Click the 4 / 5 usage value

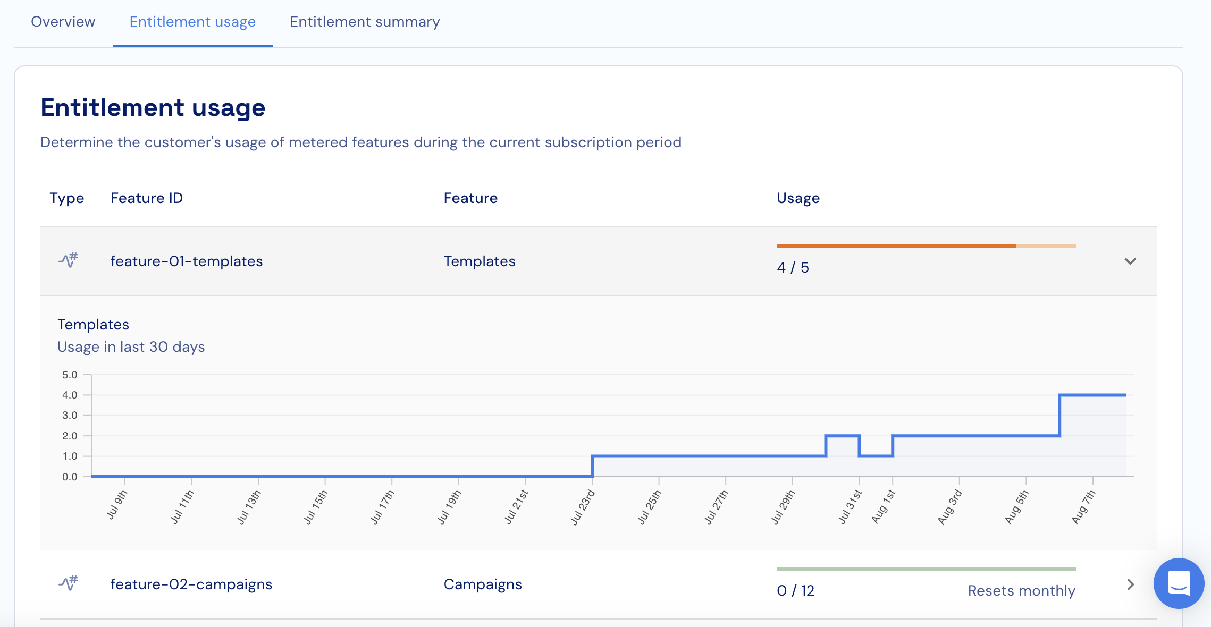[793, 268]
